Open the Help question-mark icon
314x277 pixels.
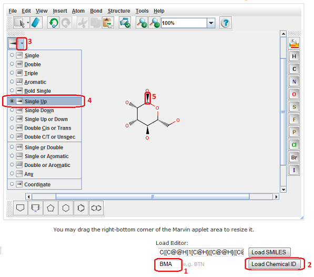tap(226, 23)
